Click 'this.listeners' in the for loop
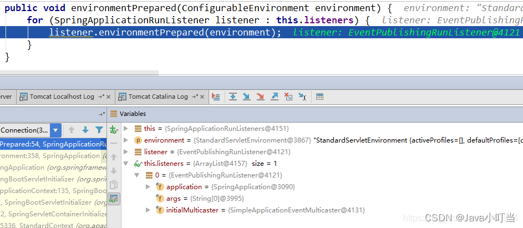523x228 pixels. click(315, 21)
